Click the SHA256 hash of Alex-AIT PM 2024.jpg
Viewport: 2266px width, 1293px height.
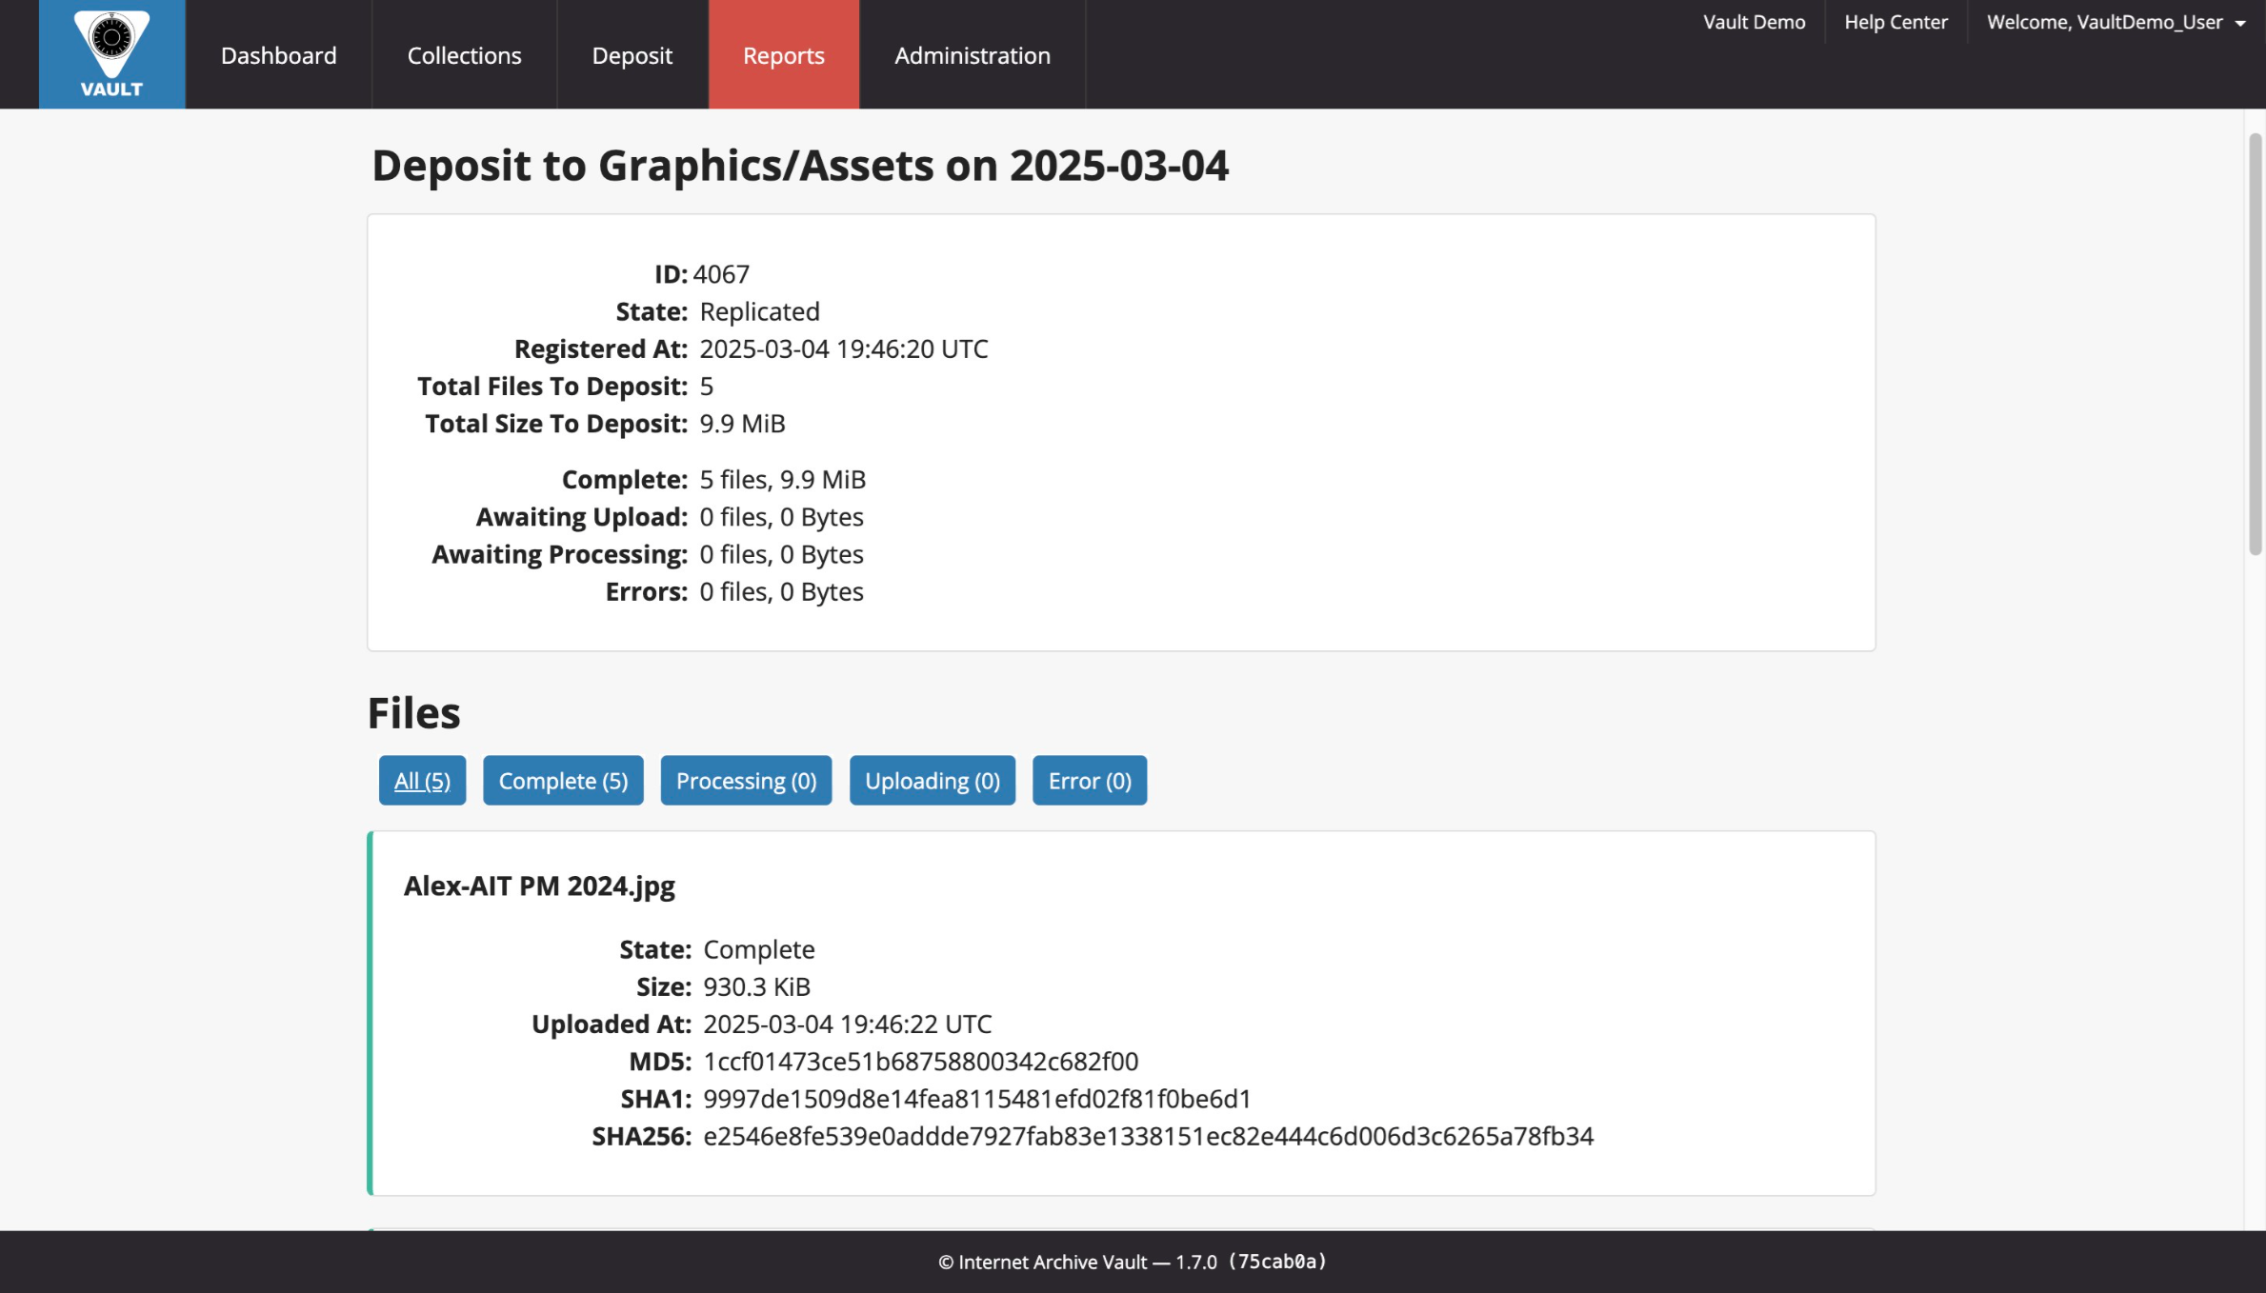click(1148, 1135)
